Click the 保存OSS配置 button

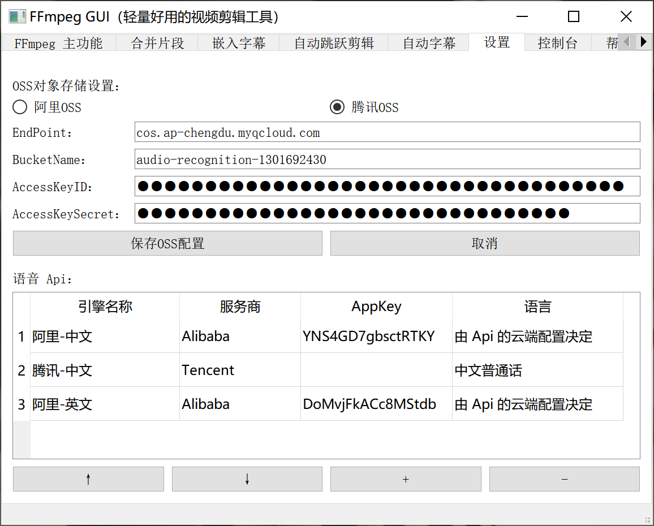pyautogui.click(x=167, y=243)
